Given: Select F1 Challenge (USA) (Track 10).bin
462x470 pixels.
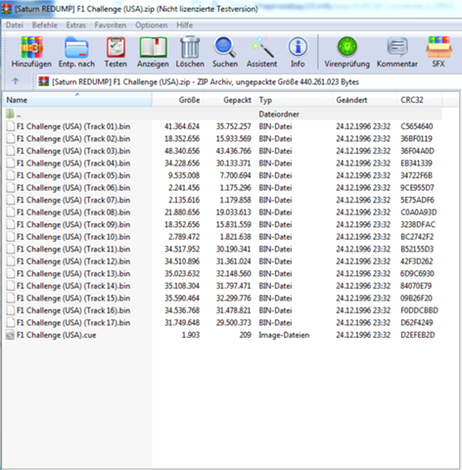Looking at the screenshot, I should 73,237.
